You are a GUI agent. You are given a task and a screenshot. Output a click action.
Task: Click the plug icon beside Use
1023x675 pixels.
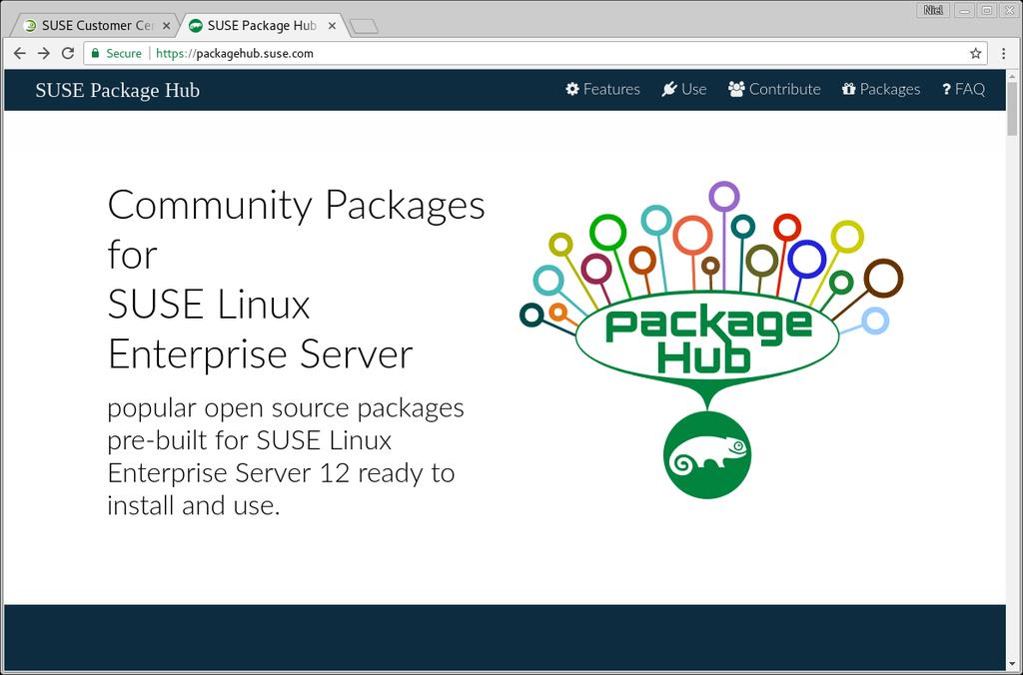[668, 89]
